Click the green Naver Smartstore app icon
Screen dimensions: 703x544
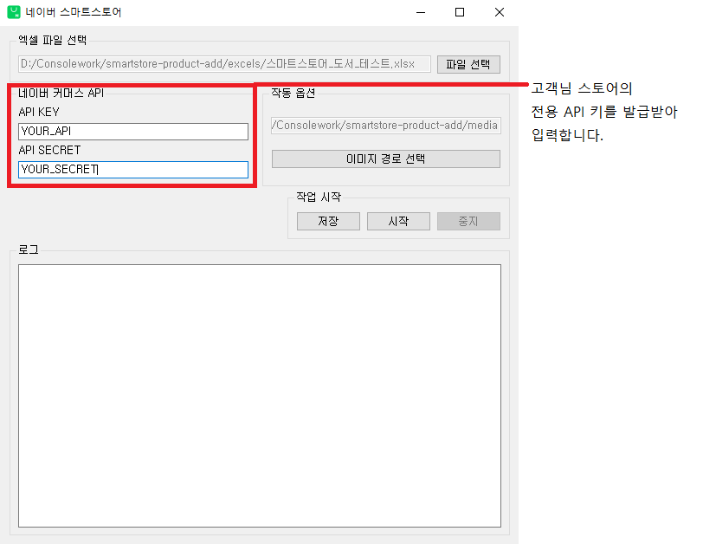pyautogui.click(x=13, y=12)
